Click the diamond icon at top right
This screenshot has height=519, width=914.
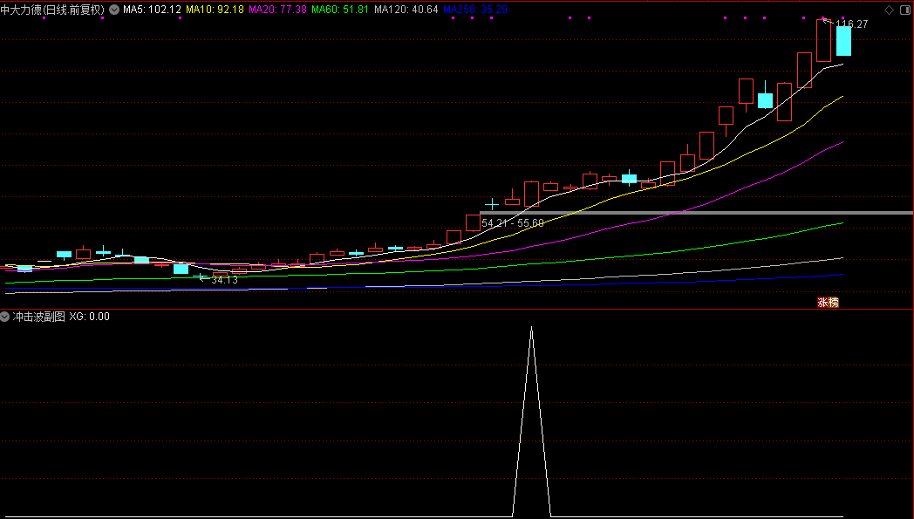[889, 10]
